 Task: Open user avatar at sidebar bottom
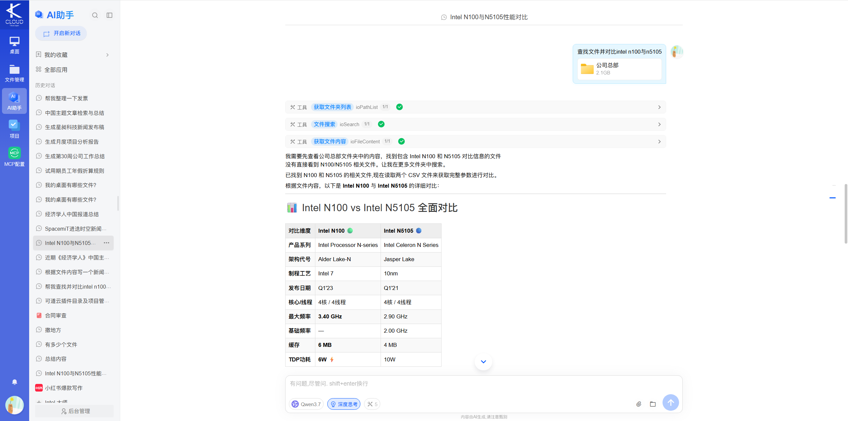point(15,405)
